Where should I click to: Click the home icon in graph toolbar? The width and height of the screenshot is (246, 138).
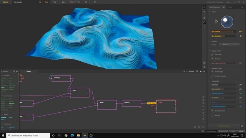201,71
